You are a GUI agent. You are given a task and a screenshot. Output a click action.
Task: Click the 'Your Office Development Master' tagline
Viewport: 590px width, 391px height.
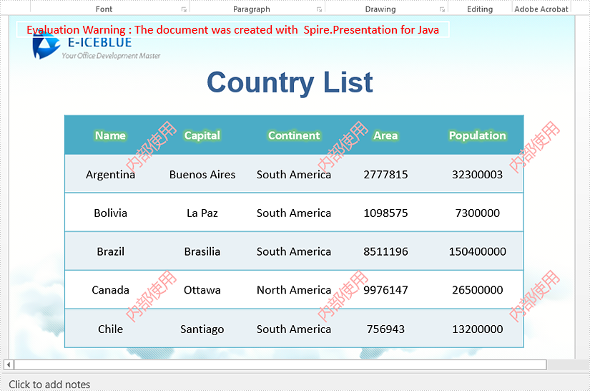click(x=111, y=56)
